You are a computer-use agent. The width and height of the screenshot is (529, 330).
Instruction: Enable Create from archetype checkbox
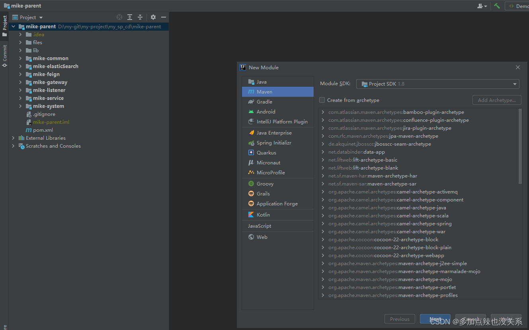[322, 100]
